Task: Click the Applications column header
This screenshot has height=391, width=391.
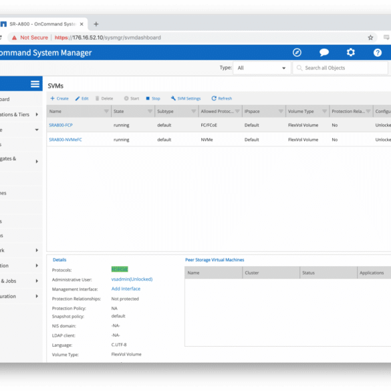Action: tap(372, 273)
